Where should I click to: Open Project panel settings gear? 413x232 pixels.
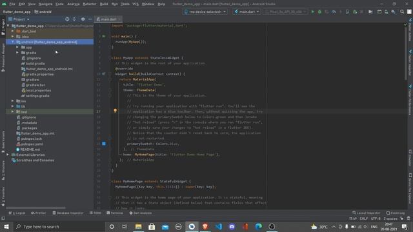[x=83, y=19]
